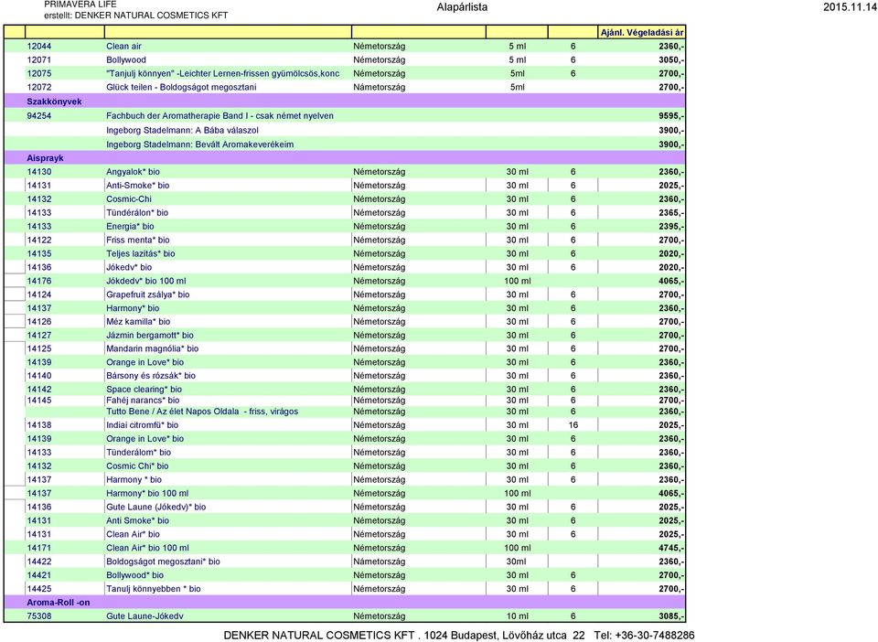878x642 pixels.
Task: Click 'Fahéj narancs* bio' product name
Action: (x=143, y=401)
